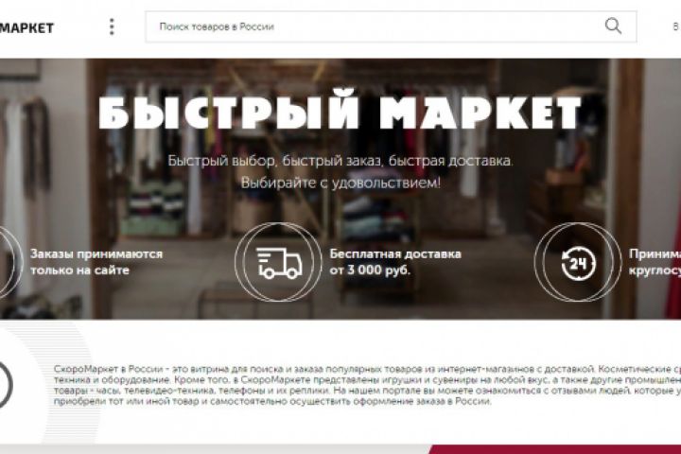The image size is (681, 454).
Task: Click the 24-hour clock icon
Action: point(578,262)
